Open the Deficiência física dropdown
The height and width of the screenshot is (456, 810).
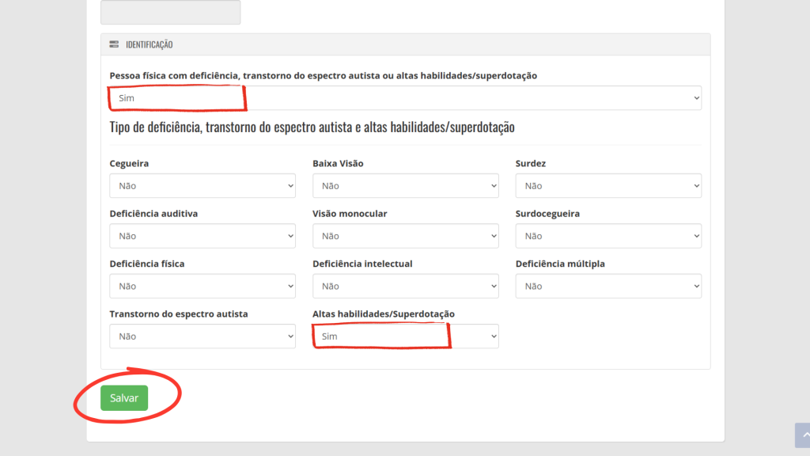pyautogui.click(x=202, y=286)
